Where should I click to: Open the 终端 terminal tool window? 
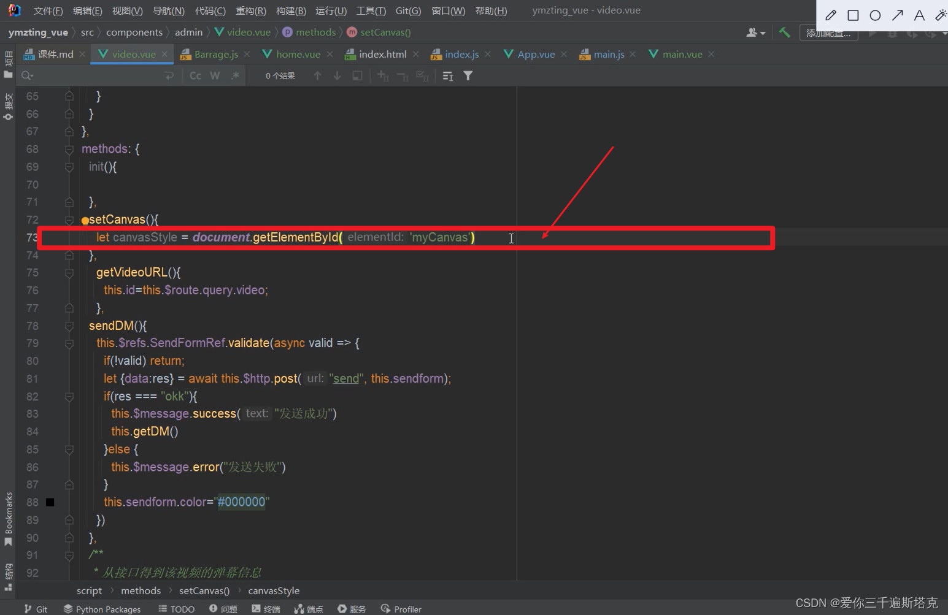point(266,609)
